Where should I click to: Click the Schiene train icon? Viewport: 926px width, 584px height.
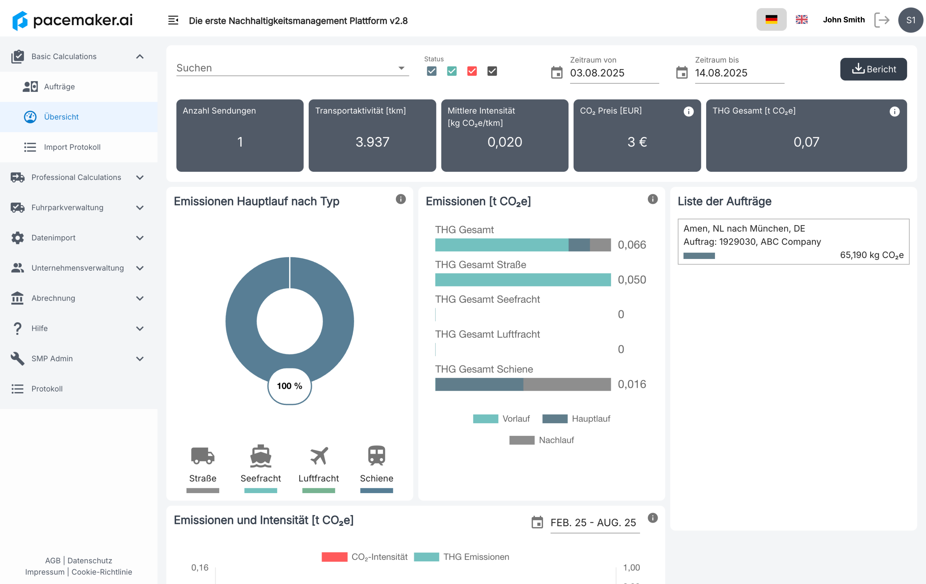tap(376, 456)
